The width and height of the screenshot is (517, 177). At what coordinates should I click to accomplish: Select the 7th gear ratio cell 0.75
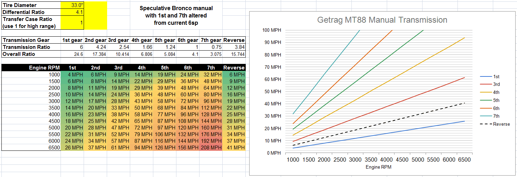(x=211, y=47)
